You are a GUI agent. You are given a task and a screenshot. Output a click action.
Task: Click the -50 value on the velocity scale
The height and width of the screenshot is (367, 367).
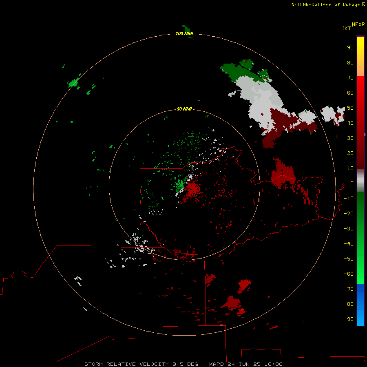pyautogui.click(x=349, y=259)
